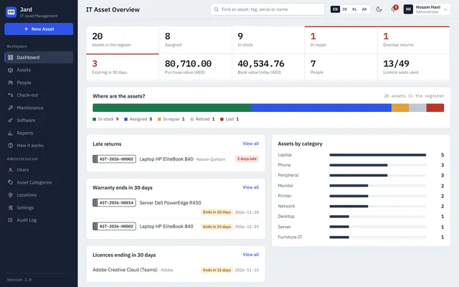Toggle dark mode with the moon icon
Screen dimensions: 459x287
(379, 9)
